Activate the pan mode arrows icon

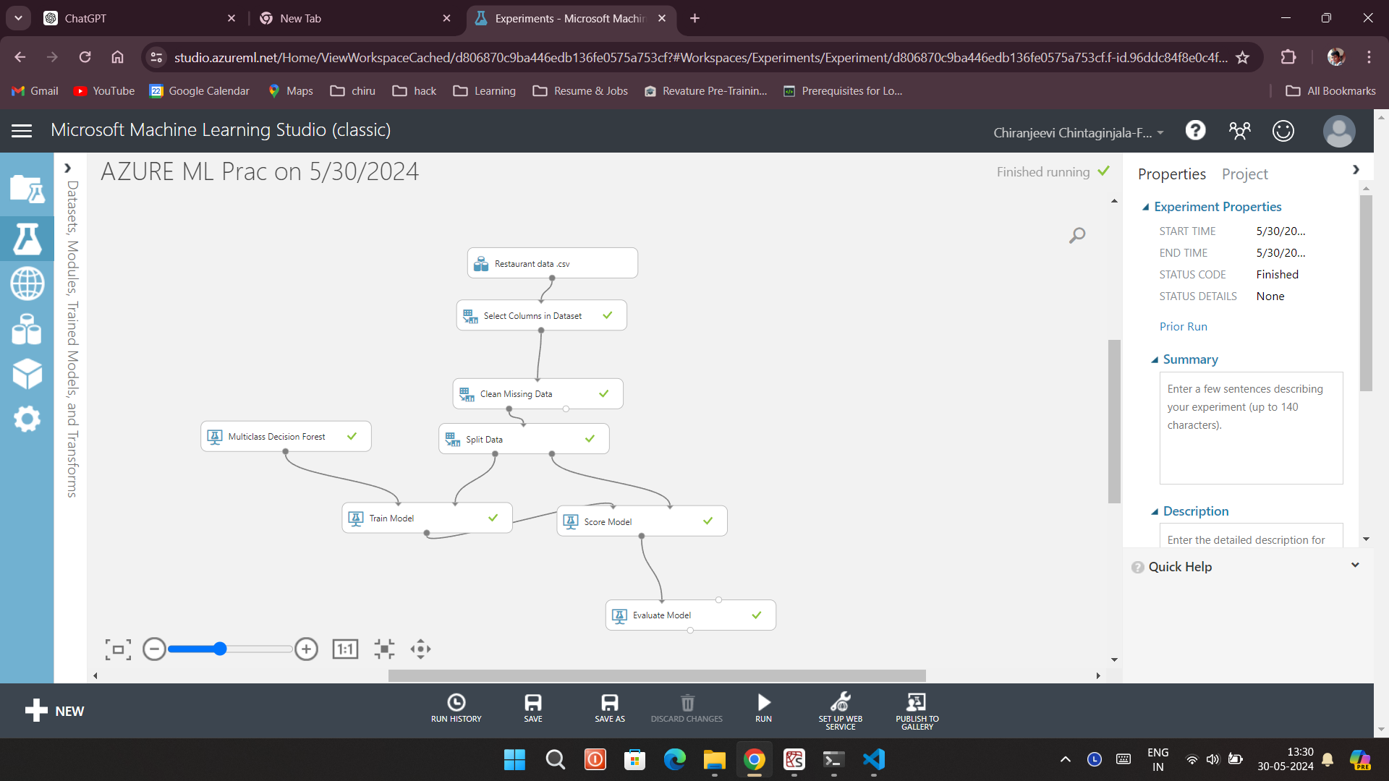420,649
